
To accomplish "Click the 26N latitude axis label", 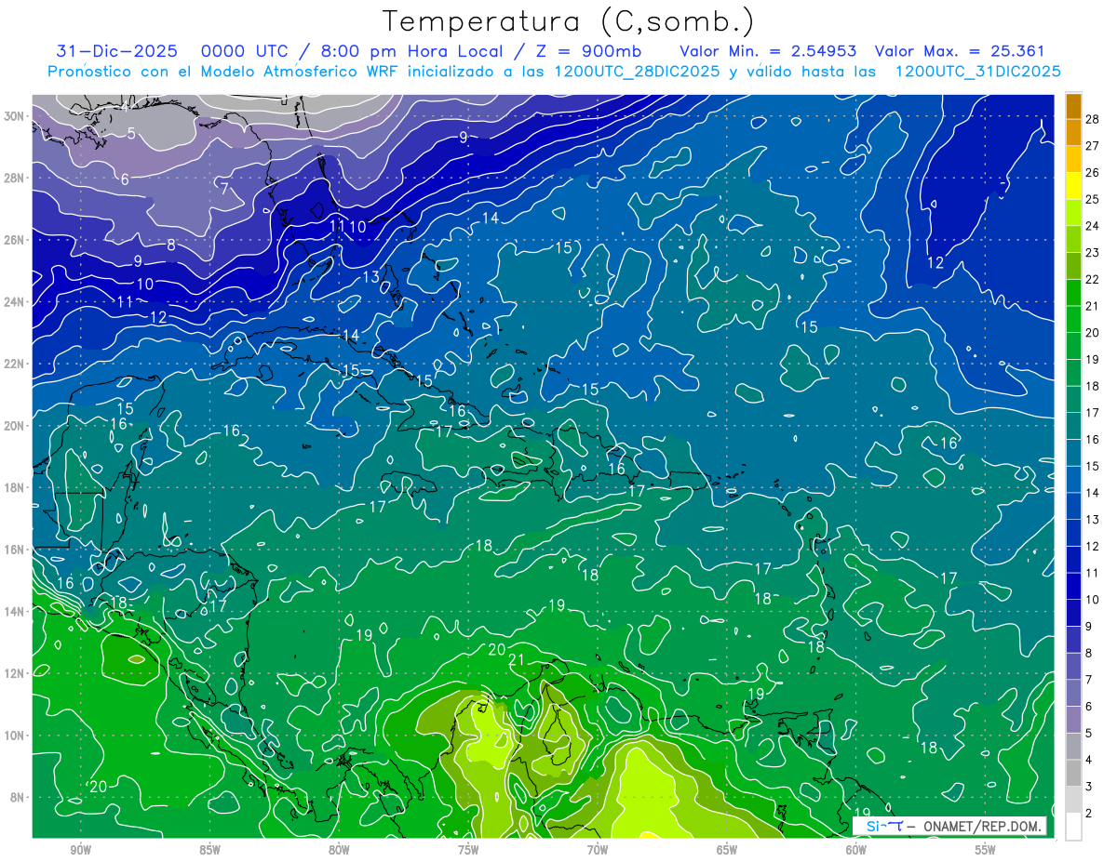I will 15,239.
